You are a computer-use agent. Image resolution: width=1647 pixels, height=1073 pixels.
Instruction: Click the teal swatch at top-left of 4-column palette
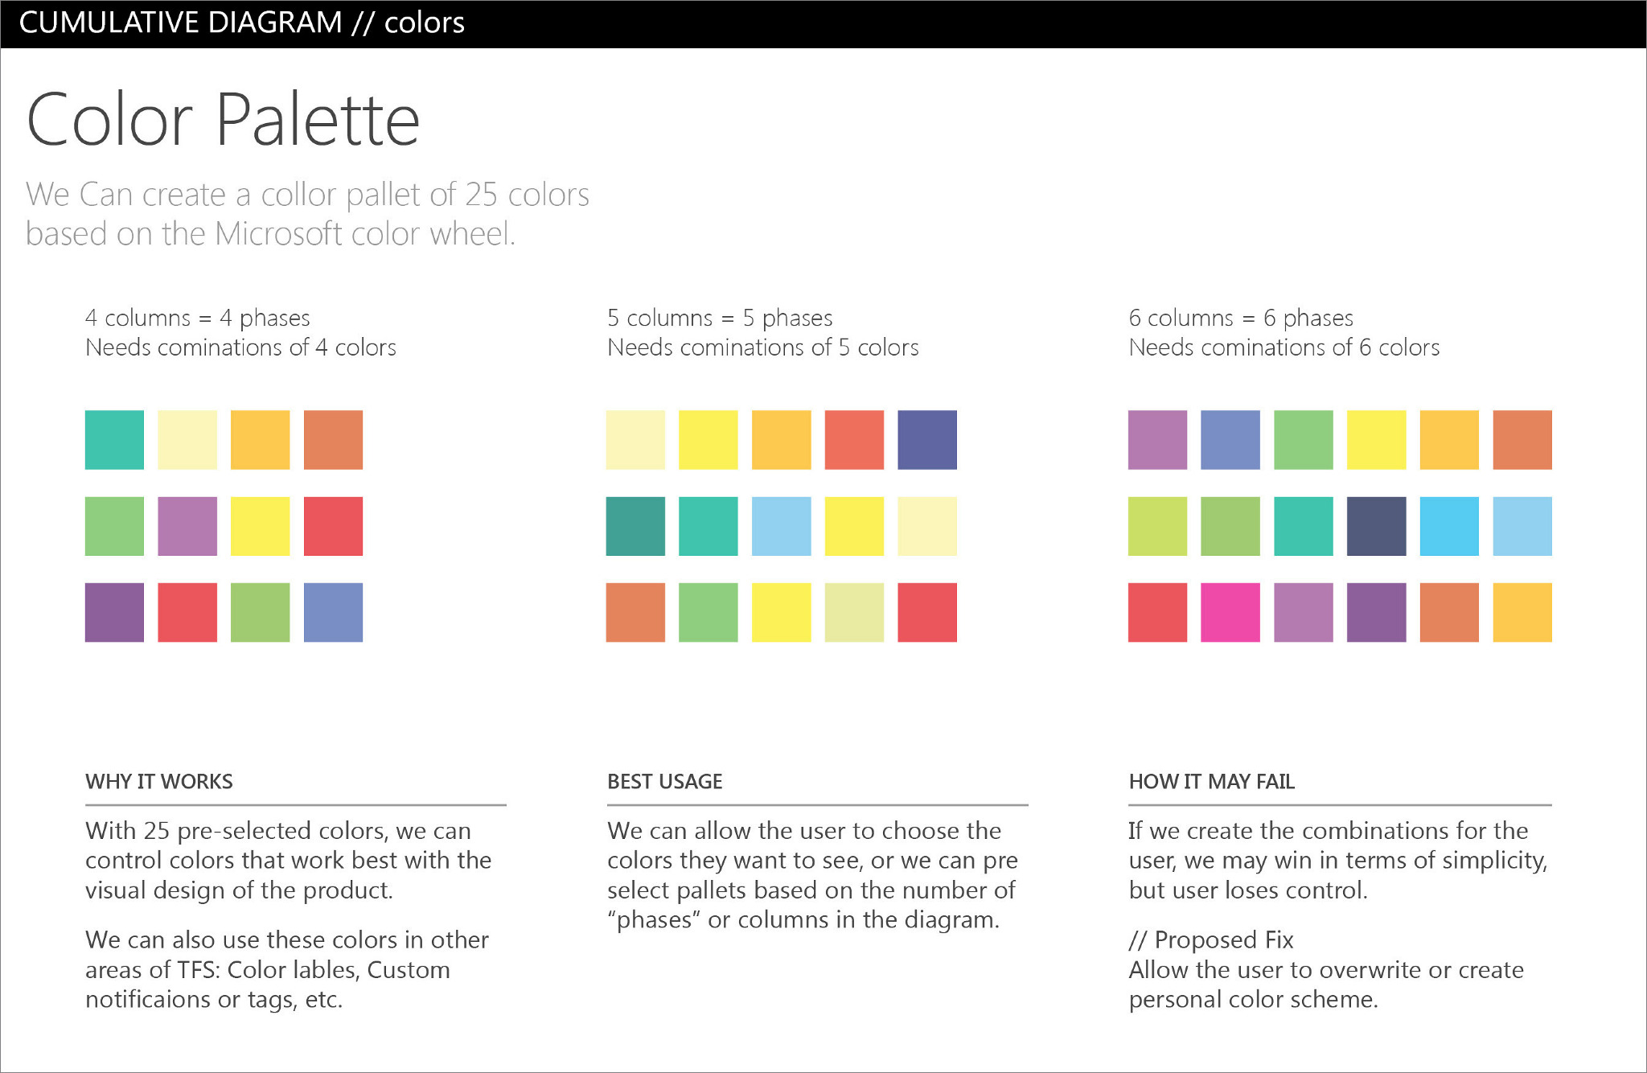[x=114, y=440]
